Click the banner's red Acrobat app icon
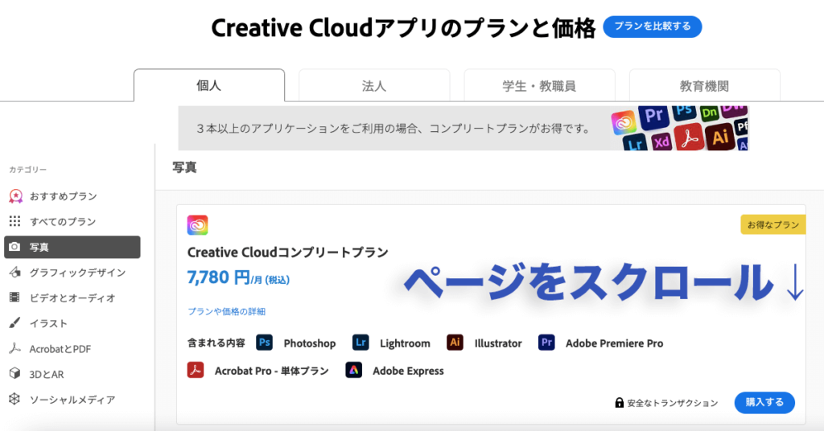Viewport: 824px width, 431px height. click(x=689, y=138)
